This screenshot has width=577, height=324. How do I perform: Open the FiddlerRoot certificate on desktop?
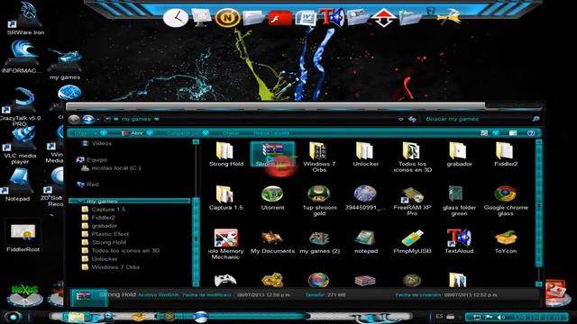[x=23, y=235]
